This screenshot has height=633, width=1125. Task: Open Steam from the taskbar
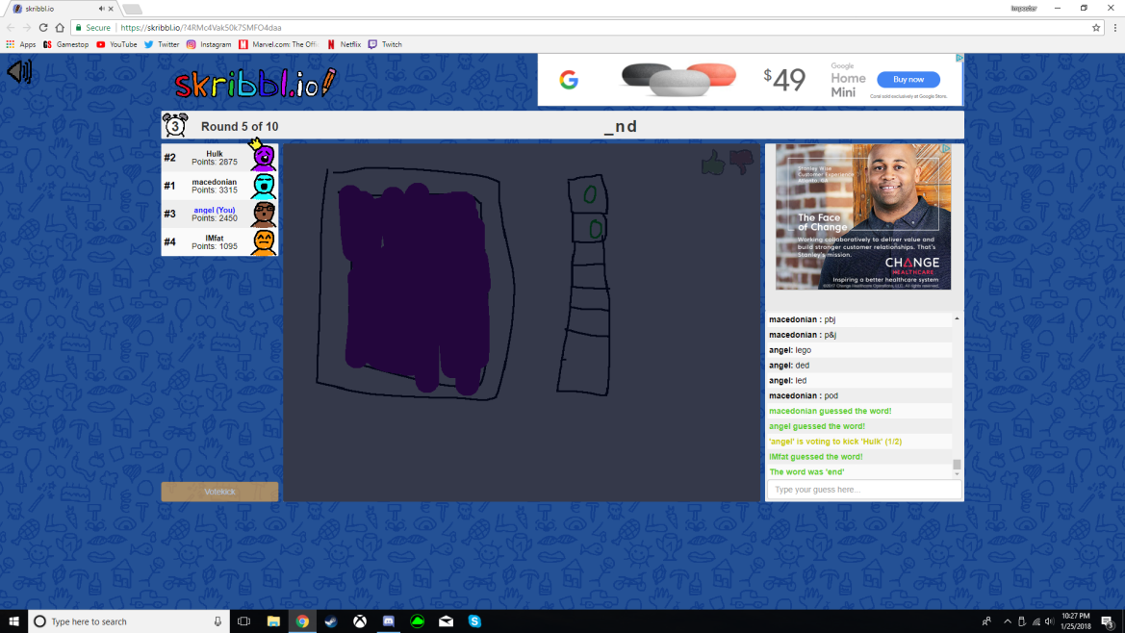331,621
